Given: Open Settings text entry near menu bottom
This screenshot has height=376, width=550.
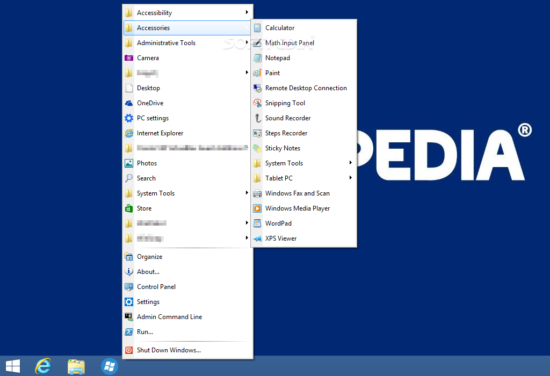Looking at the screenshot, I should (148, 302).
